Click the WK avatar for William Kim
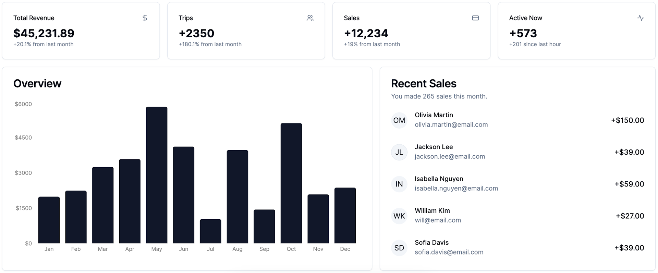The image size is (658, 273). (399, 216)
